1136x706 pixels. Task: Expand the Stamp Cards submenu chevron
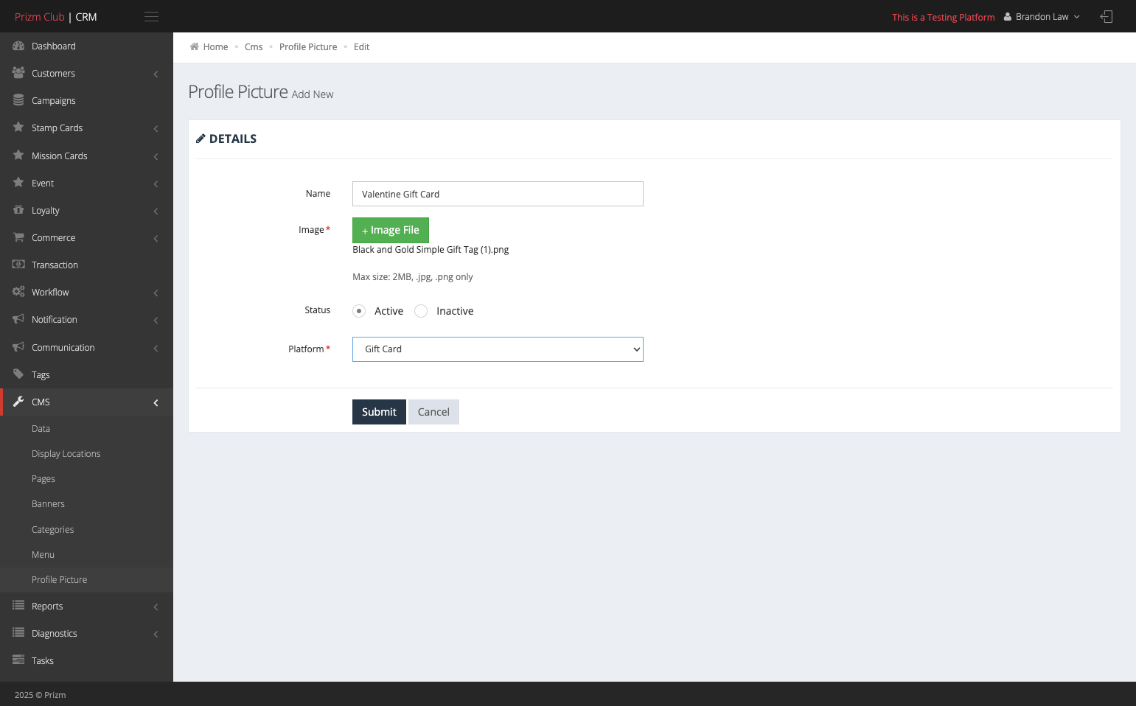pyautogui.click(x=156, y=128)
